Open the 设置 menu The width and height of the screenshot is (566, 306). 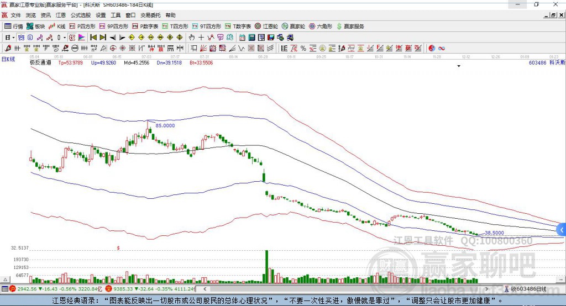[x=101, y=15]
